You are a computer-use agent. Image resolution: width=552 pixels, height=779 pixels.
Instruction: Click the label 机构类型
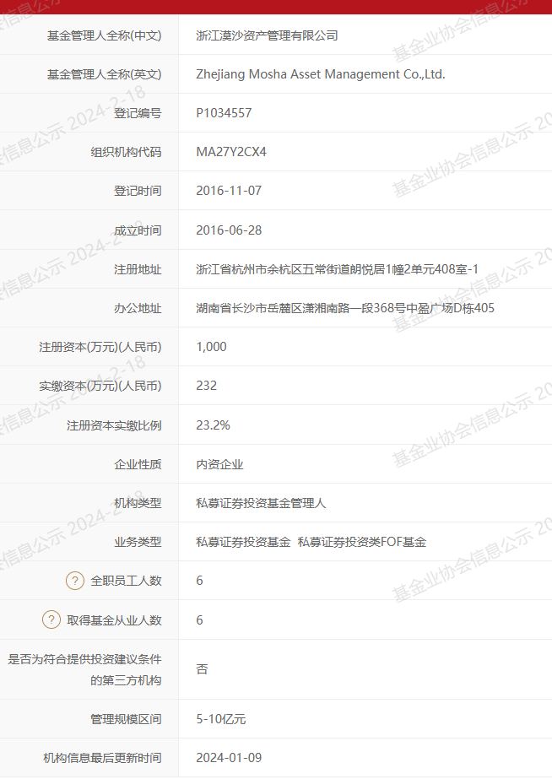[x=138, y=503]
